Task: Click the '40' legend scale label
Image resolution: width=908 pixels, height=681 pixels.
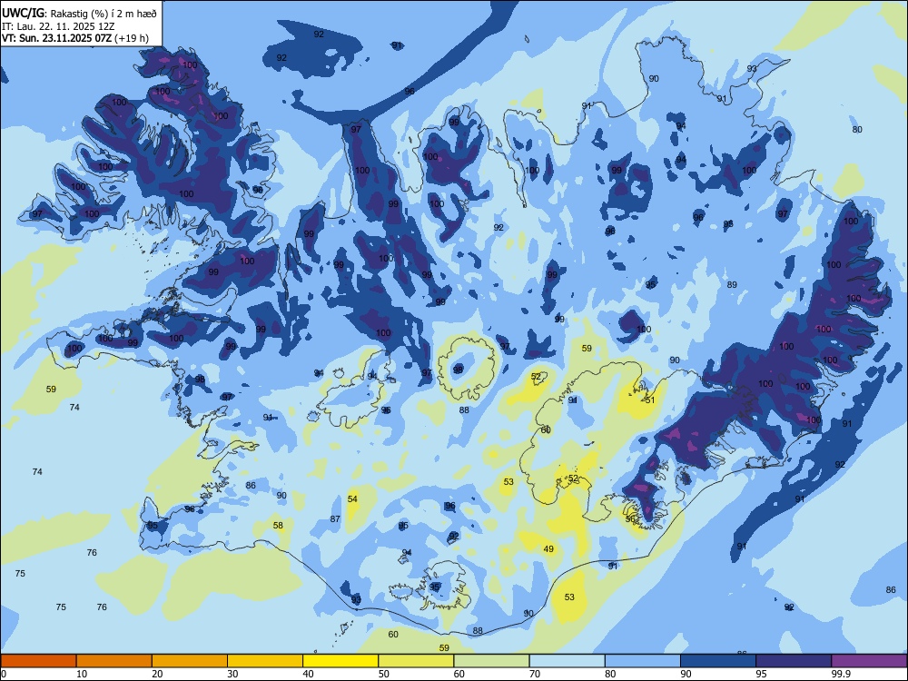Action: 308,674
